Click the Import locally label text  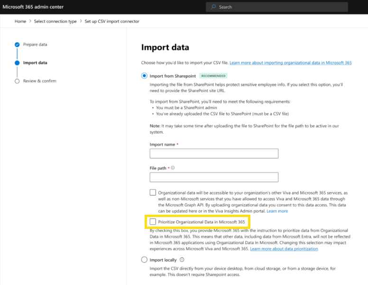[163, 260]
